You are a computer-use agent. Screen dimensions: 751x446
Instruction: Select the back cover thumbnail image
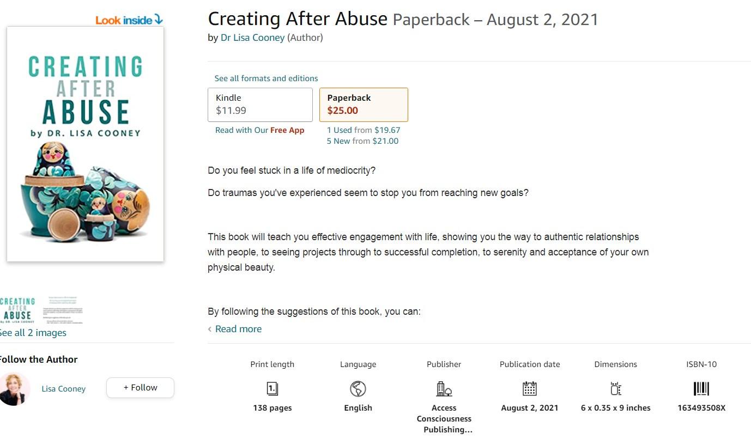point(63,310)
